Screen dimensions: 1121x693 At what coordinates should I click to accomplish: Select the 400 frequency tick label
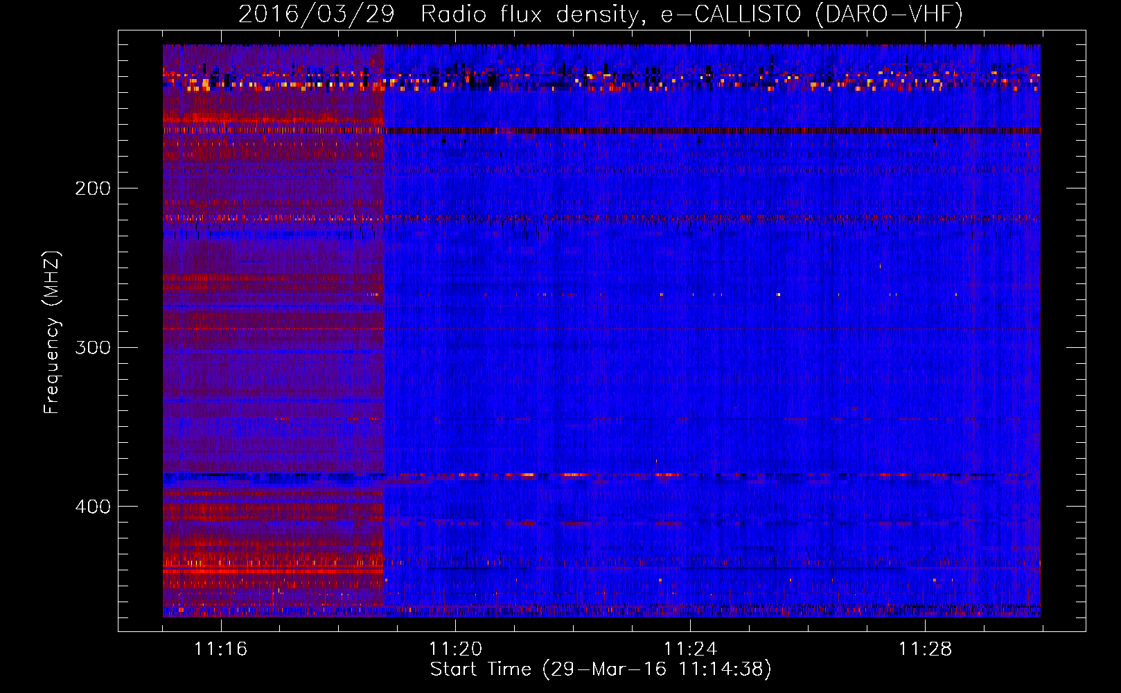click(93, 507)
